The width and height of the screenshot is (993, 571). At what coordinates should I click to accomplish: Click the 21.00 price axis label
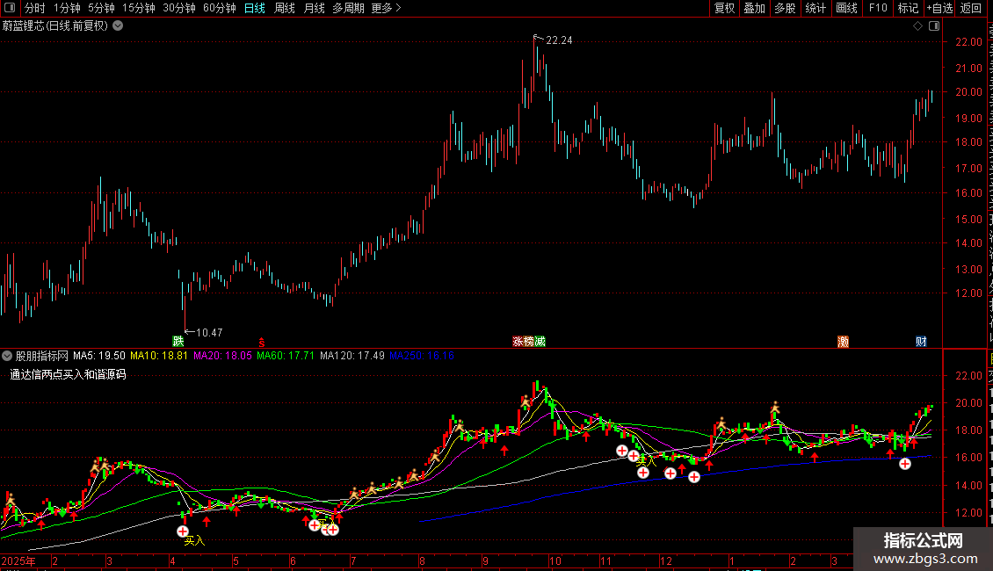click(x=968, y=69)
